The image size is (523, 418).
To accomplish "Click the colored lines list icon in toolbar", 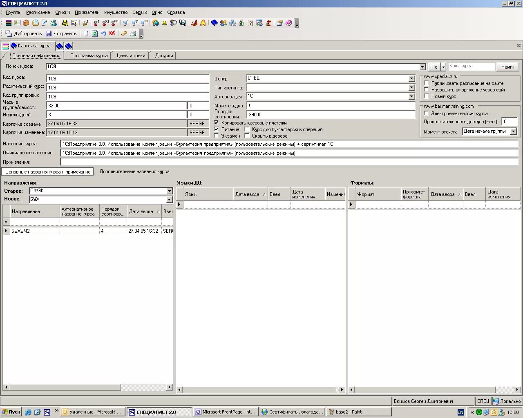I will [x=9, y=23].
